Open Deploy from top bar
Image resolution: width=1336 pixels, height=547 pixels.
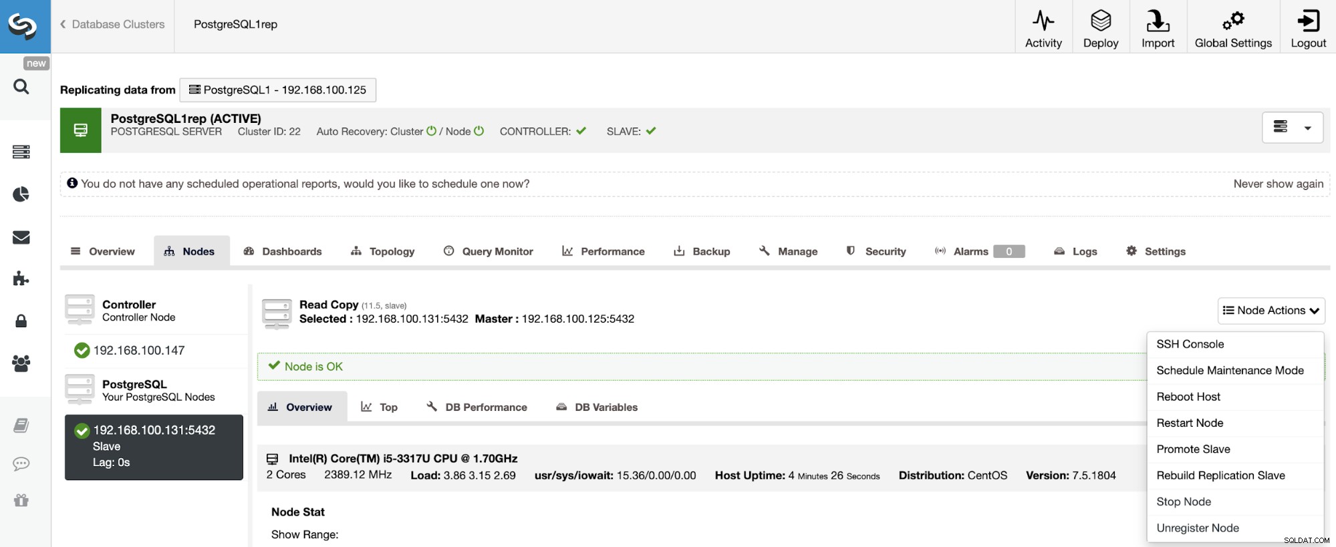click(1101, 29)
